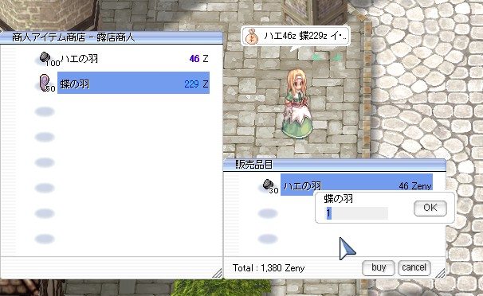
Task: Click the ハエの羽 item icon in shop list
Action: 45,57
